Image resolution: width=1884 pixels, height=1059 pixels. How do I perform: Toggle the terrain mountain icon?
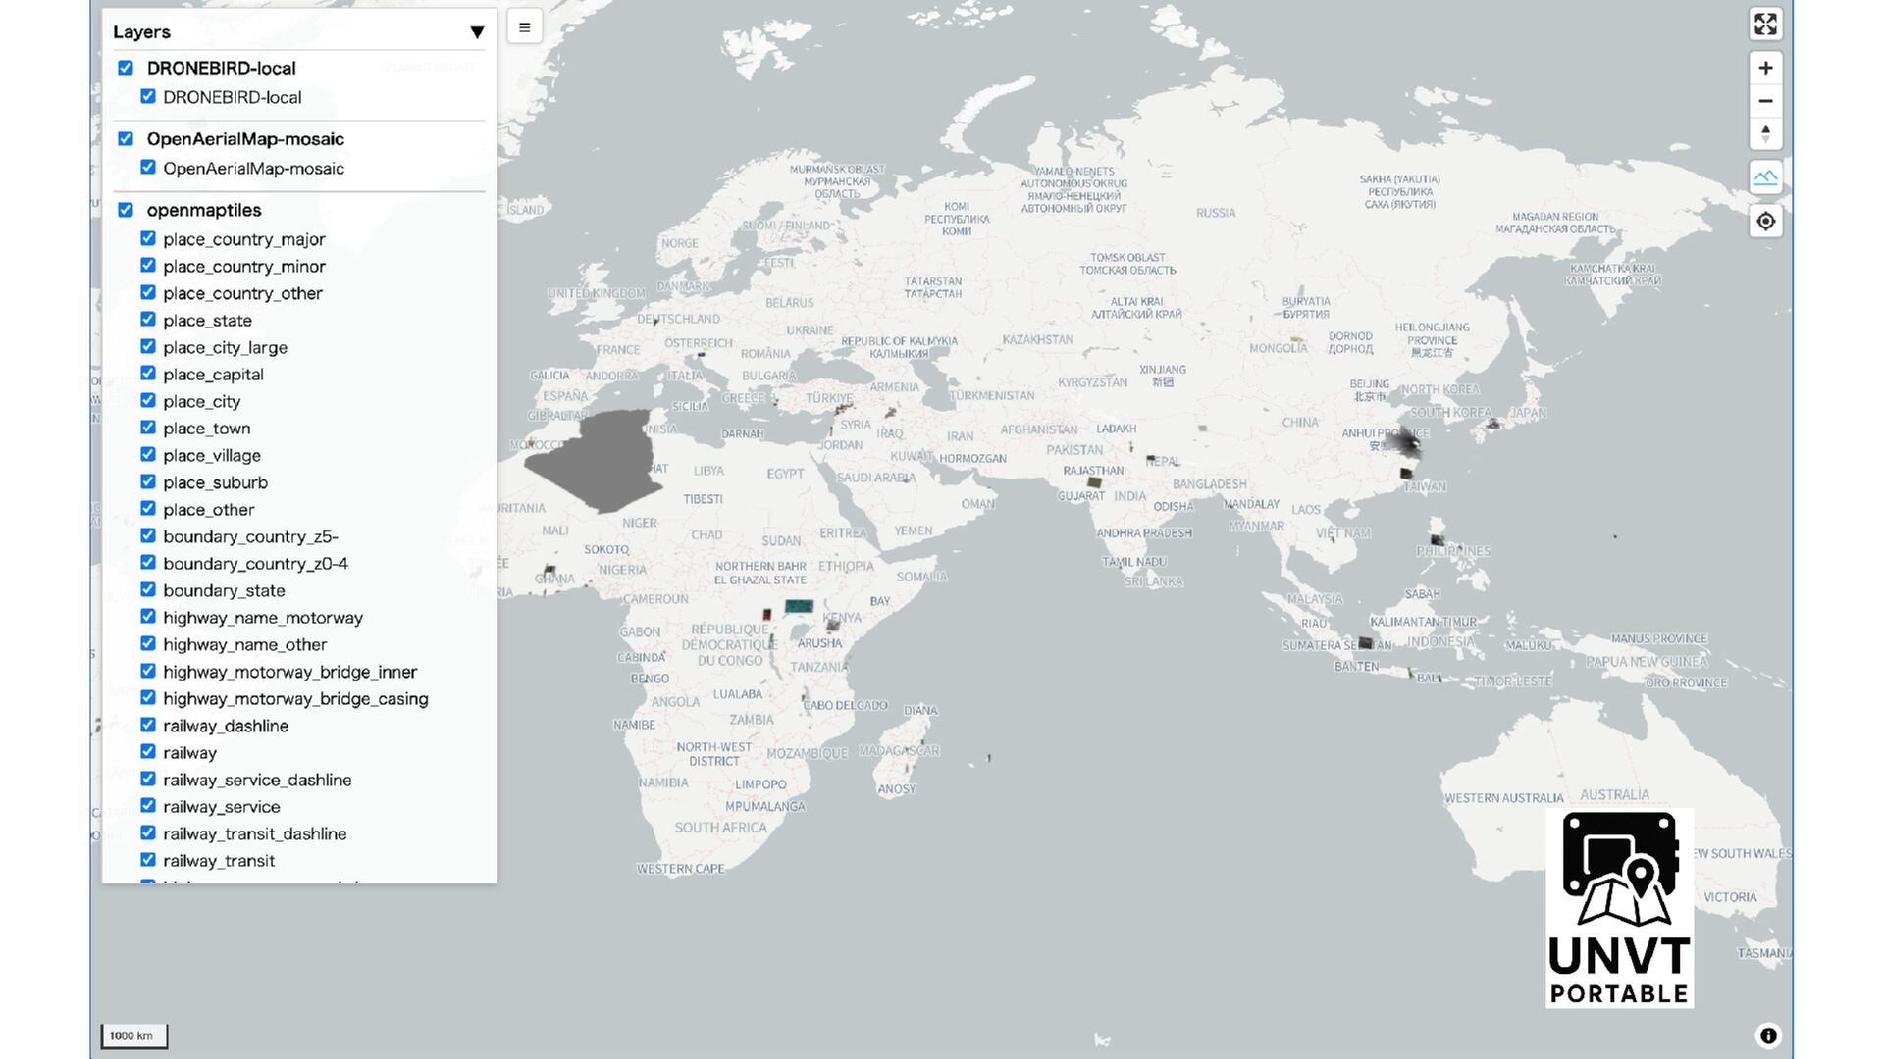point(1765,177)
